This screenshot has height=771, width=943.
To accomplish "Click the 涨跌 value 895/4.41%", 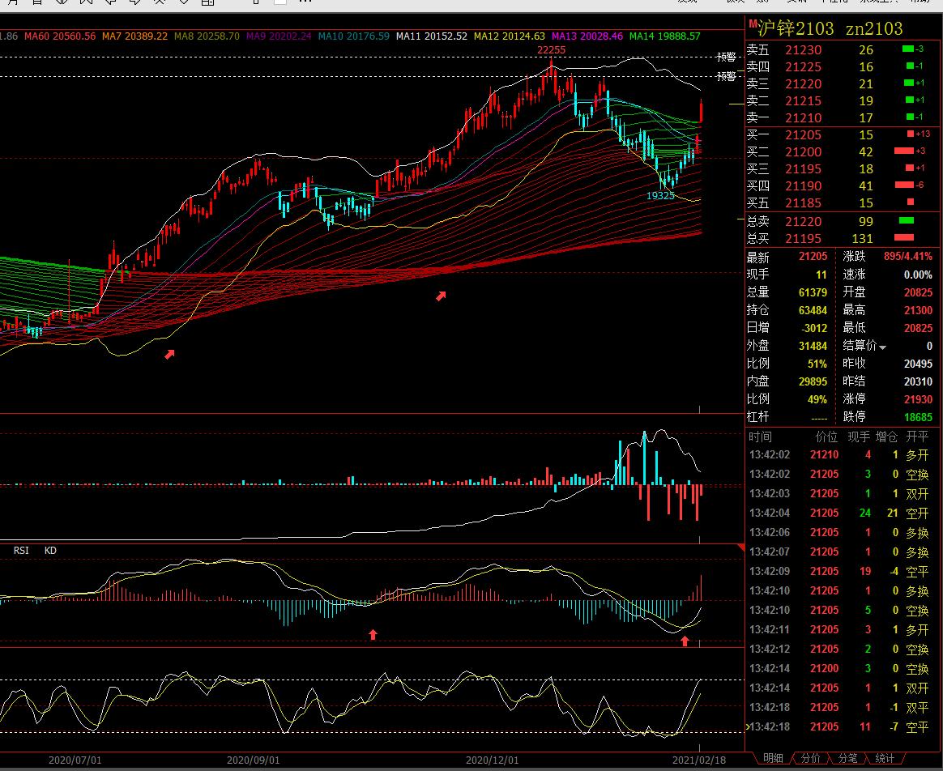I will 907,256.
